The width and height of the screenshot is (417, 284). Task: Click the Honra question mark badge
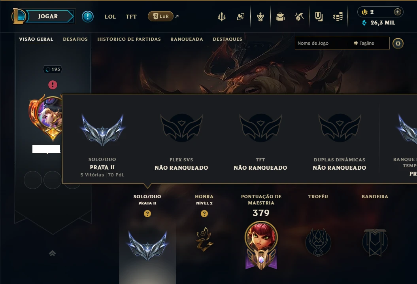pyautogui.click(x=204, y=214)
